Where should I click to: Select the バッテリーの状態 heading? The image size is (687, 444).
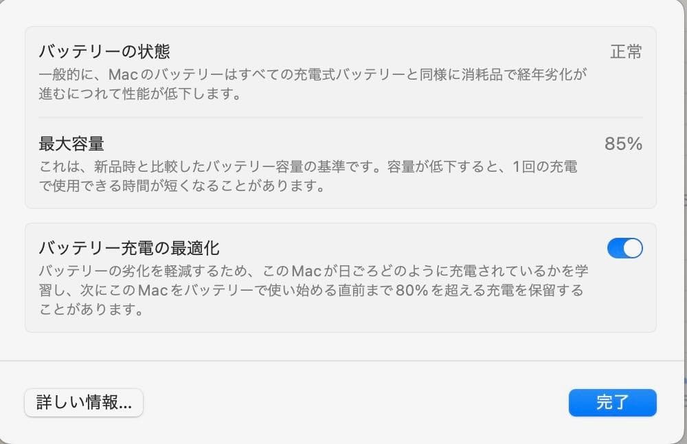pyautogui.click(x=104, y=52)
